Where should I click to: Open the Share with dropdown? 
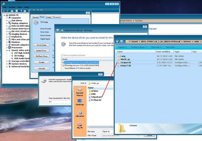click(156, 47)
